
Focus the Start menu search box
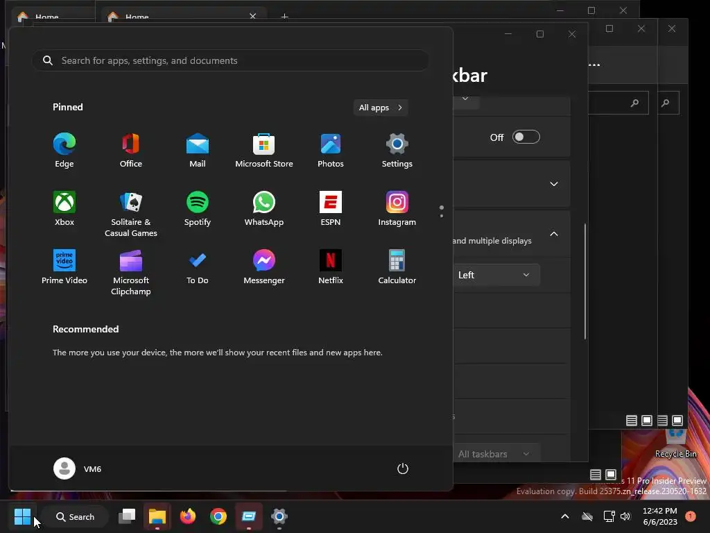click(x=230, y=60)
